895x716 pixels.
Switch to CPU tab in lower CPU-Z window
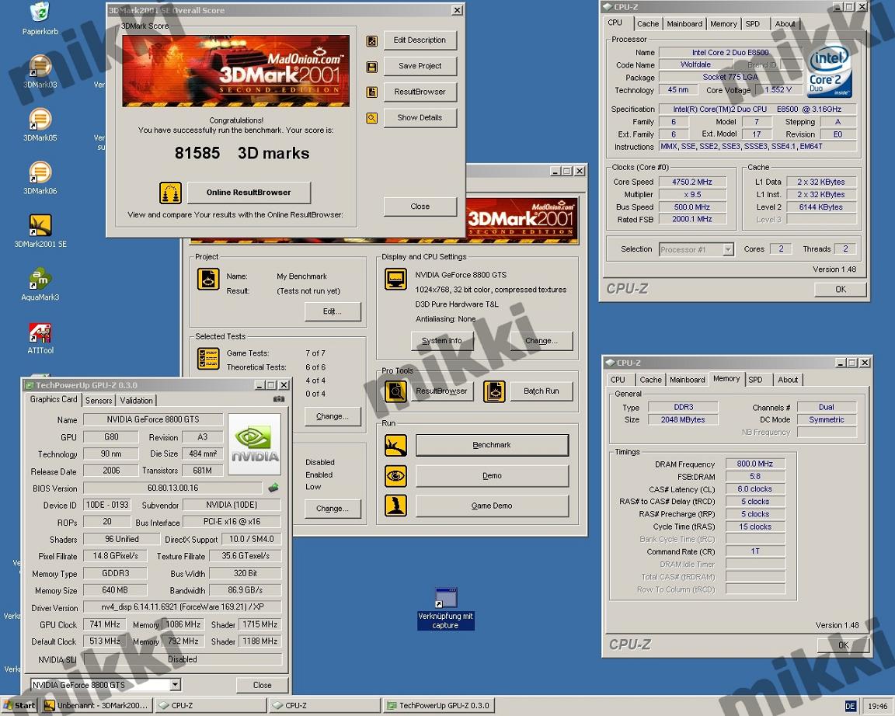[x=618, y=380]
